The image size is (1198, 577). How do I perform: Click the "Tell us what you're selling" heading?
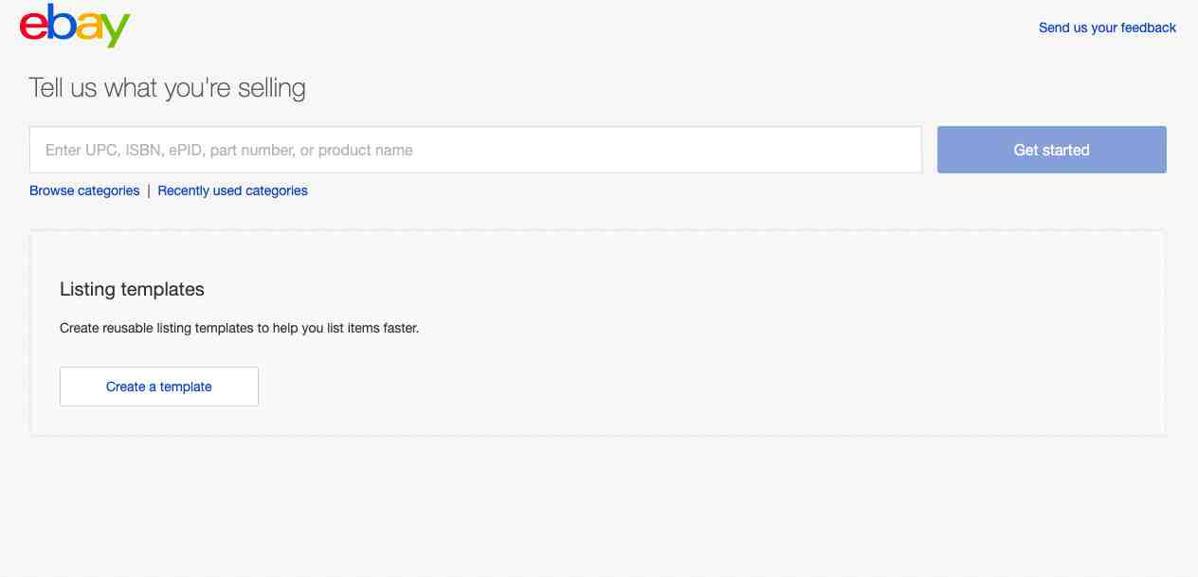point(168,88)
